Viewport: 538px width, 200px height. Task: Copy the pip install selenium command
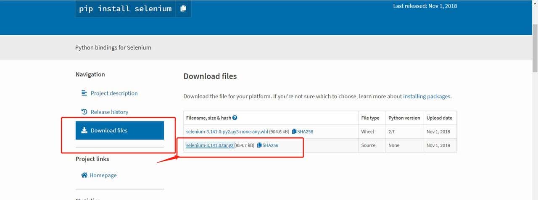tap(183, 8)
